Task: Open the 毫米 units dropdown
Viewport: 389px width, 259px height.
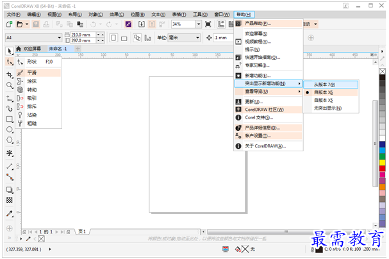Action: (197, 38)
